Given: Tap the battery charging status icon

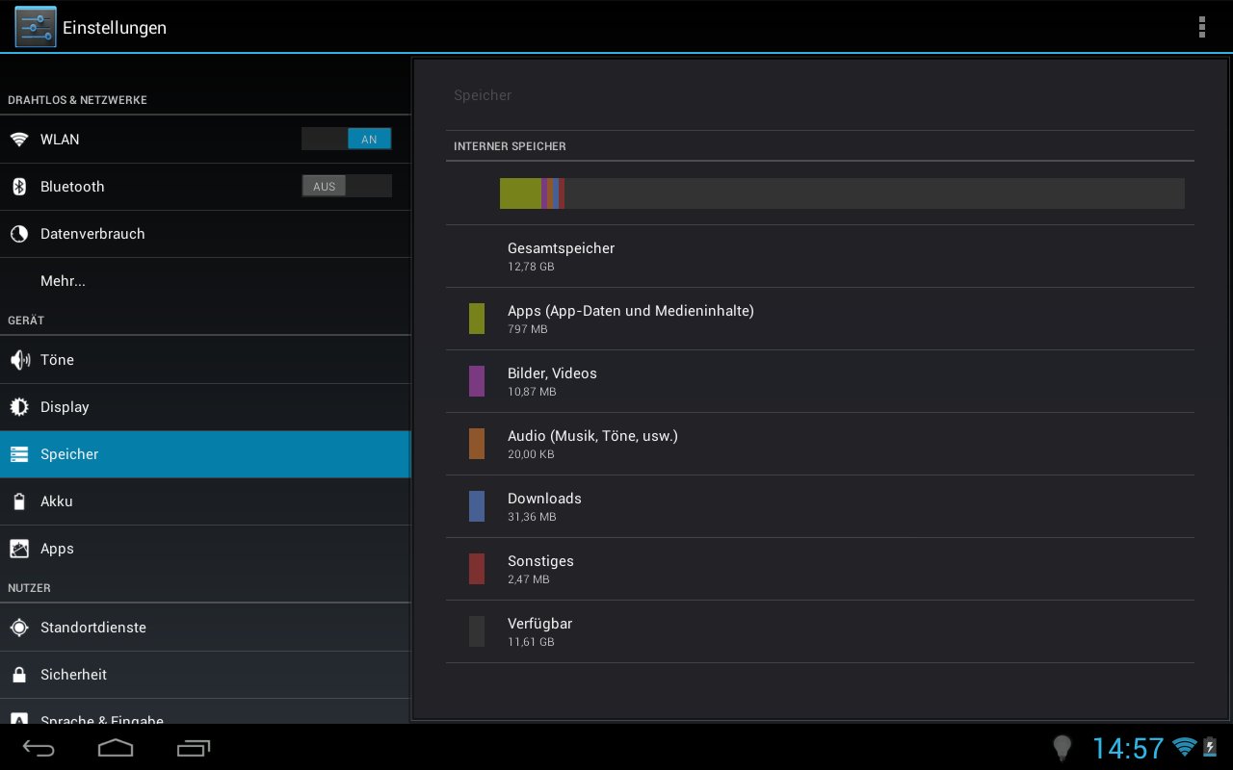Looking at the screenshot, I should point(1210,747).
